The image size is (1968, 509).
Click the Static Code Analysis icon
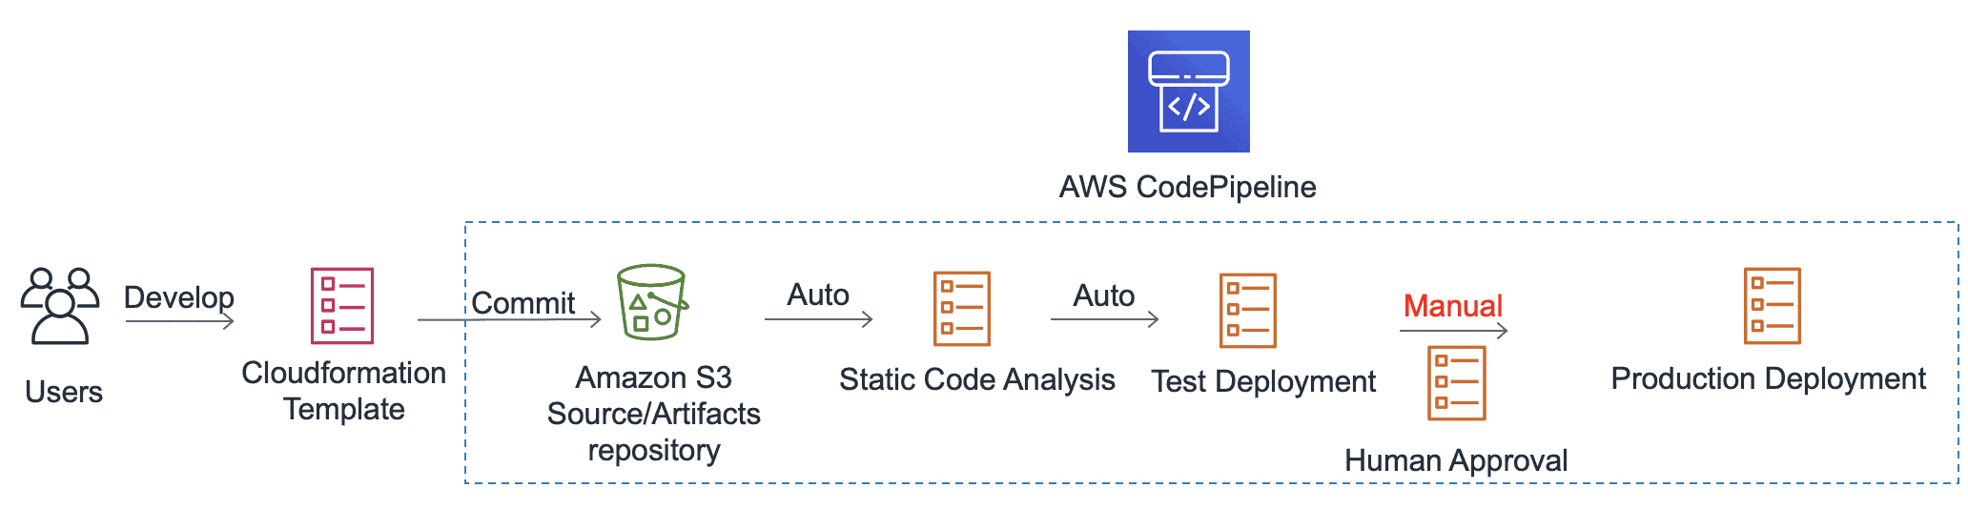click(961, 309)
